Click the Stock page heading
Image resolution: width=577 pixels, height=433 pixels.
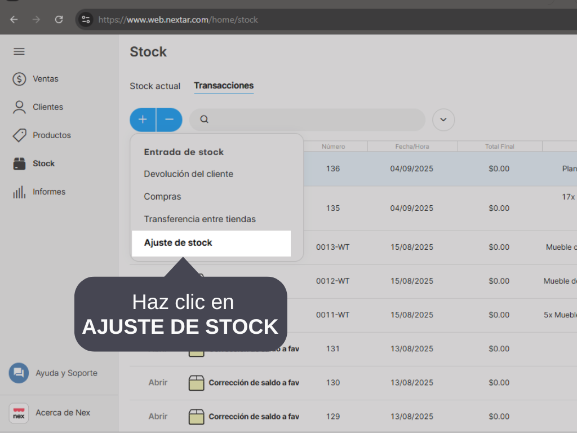click(148, 52)
